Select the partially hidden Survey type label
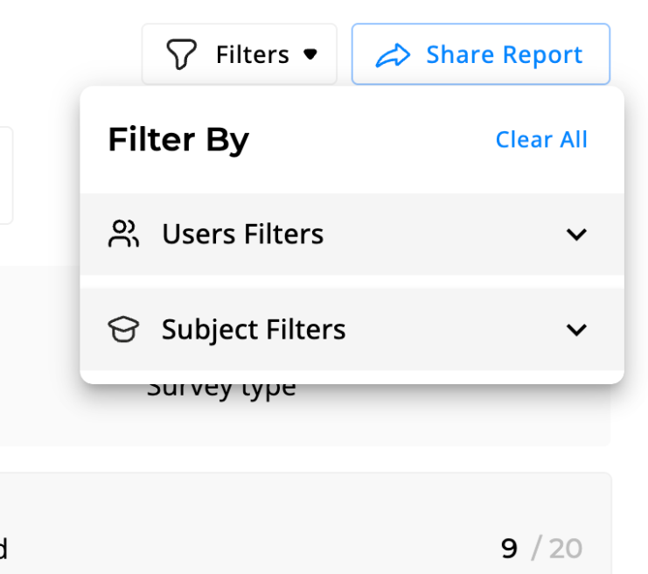648x574 pixels. pos(220,389)
